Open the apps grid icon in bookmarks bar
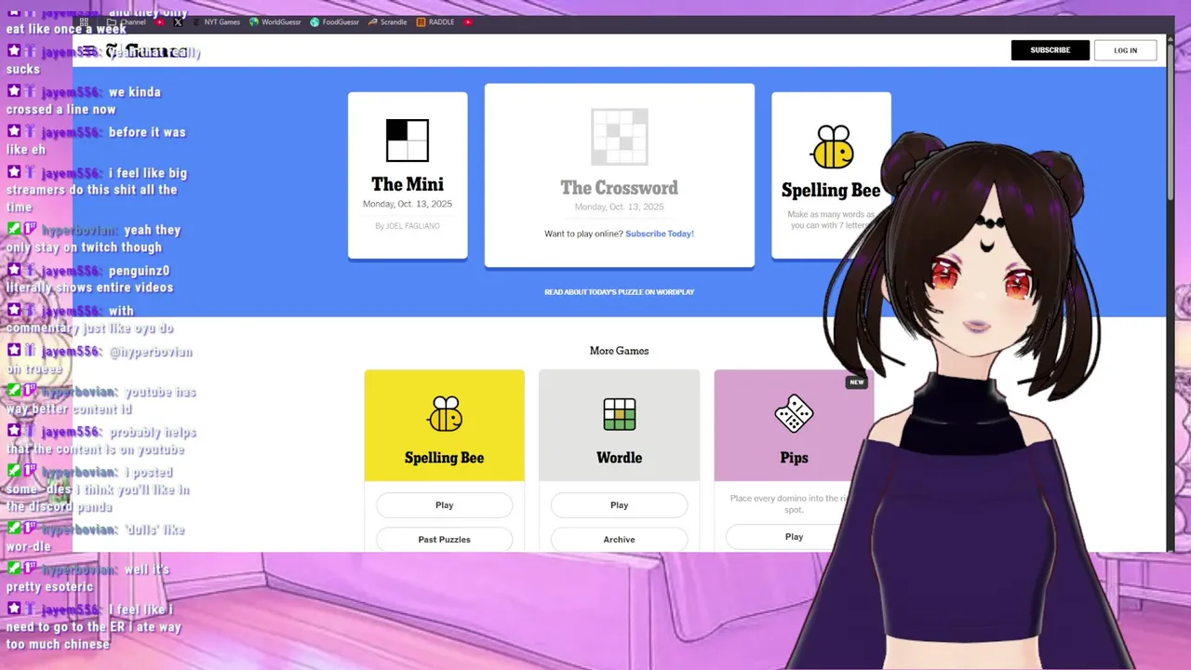The width and height of the screenshot is (1191, 670). coord(84,21)
